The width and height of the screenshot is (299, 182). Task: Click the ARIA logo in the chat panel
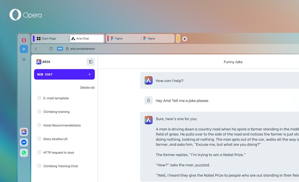coord(43,62)
